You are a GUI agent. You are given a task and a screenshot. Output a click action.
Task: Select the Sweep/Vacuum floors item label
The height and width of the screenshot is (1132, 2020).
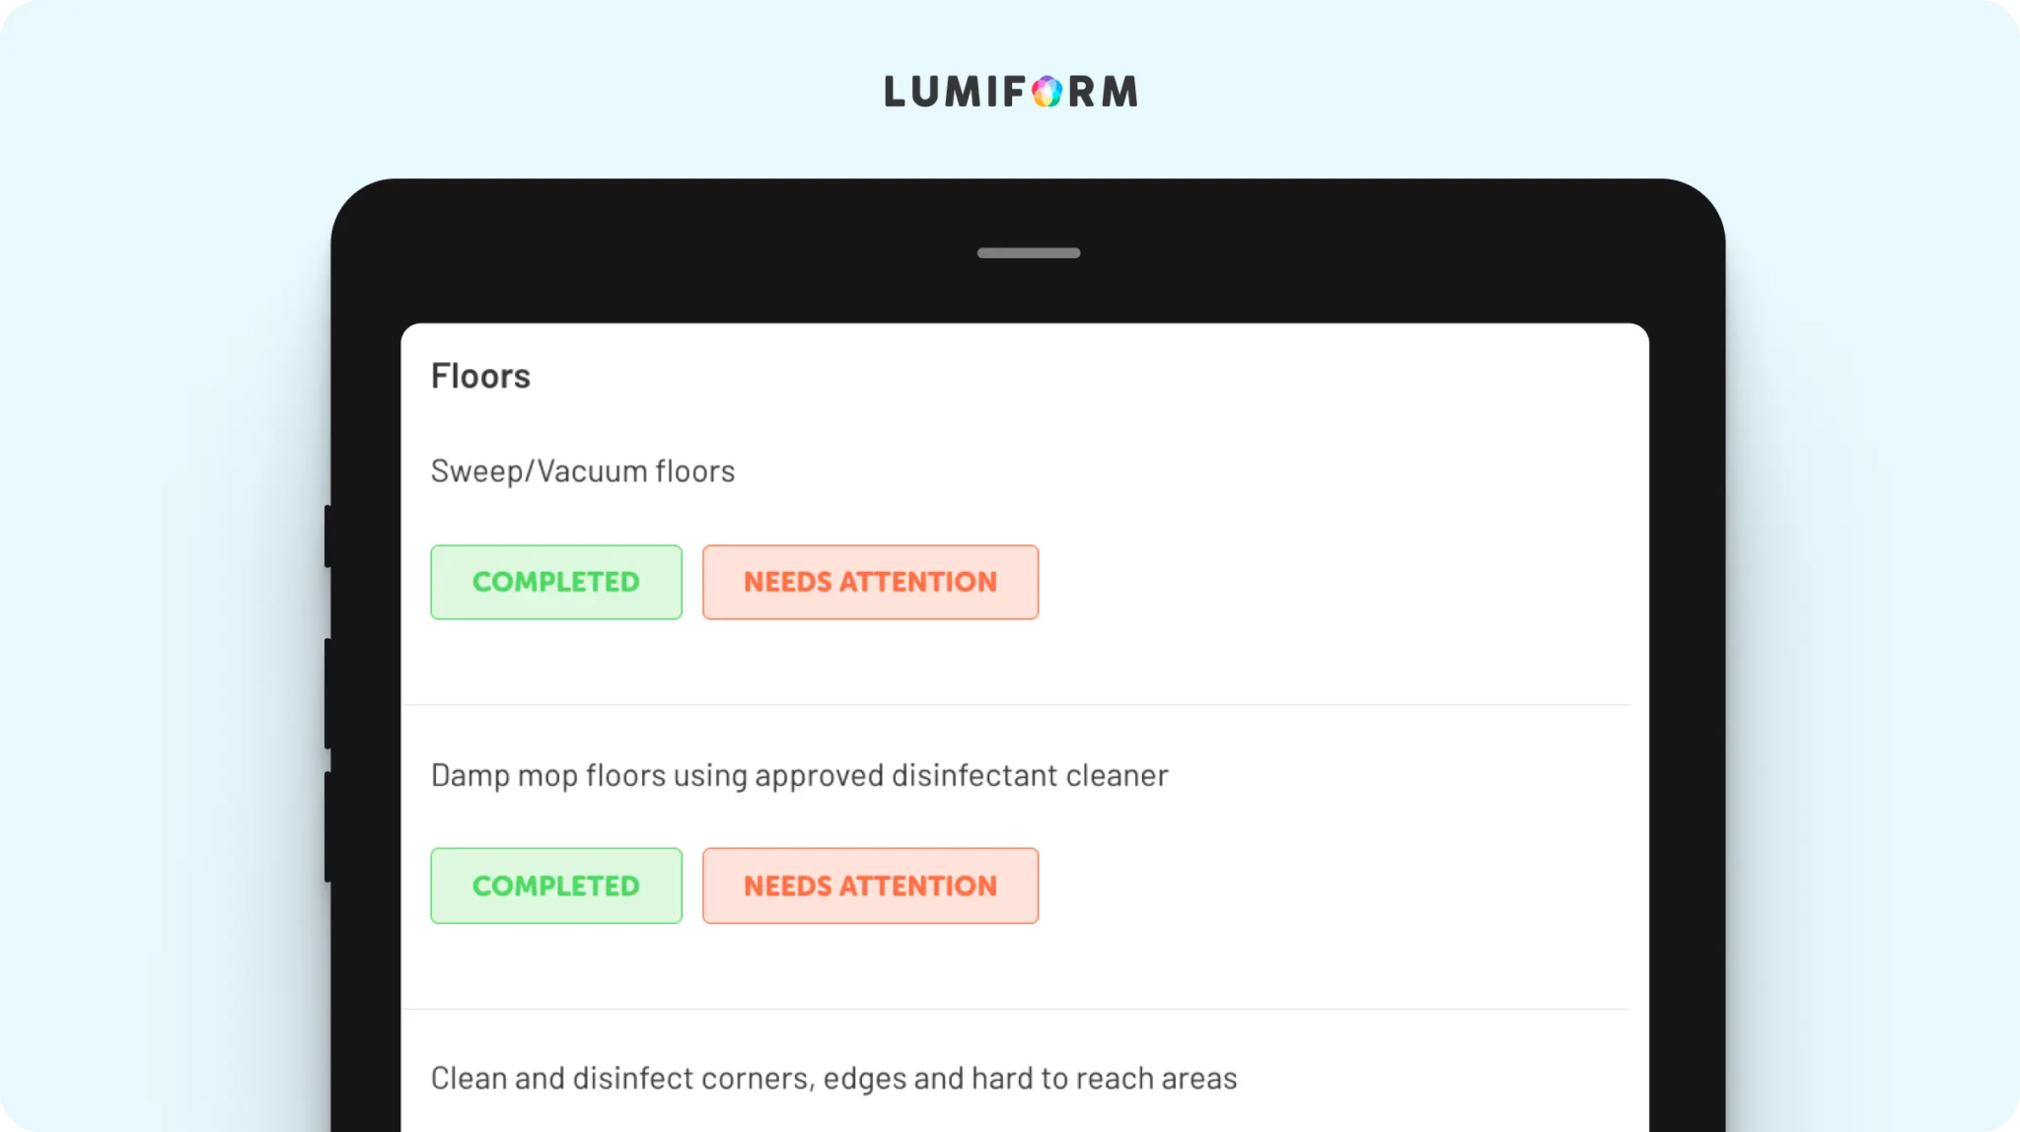(583, 471)
